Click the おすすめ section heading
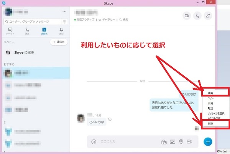This screenshot has width=230, height=154. coord(9,64)
